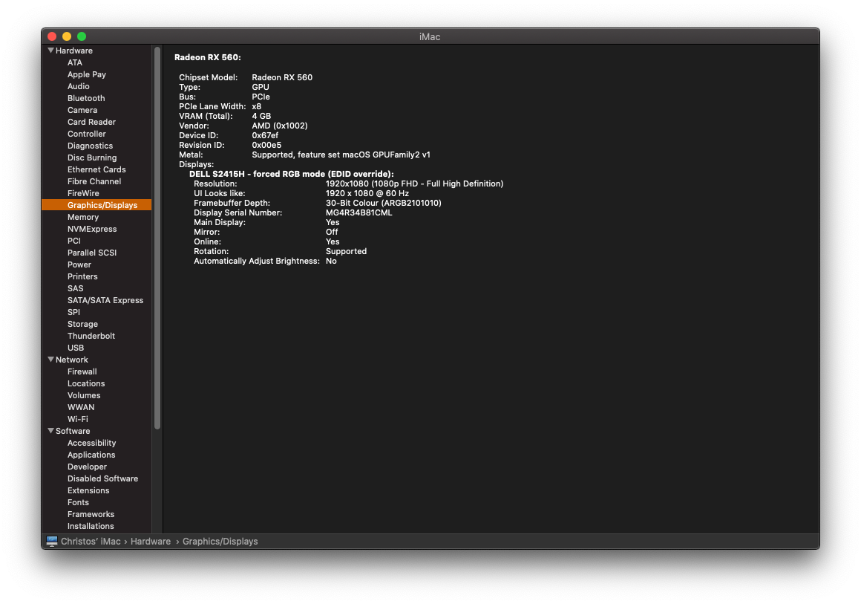The image size is (861, 604).
Task: Select Wi-Fi in sidebar
Action: (78, 419)
